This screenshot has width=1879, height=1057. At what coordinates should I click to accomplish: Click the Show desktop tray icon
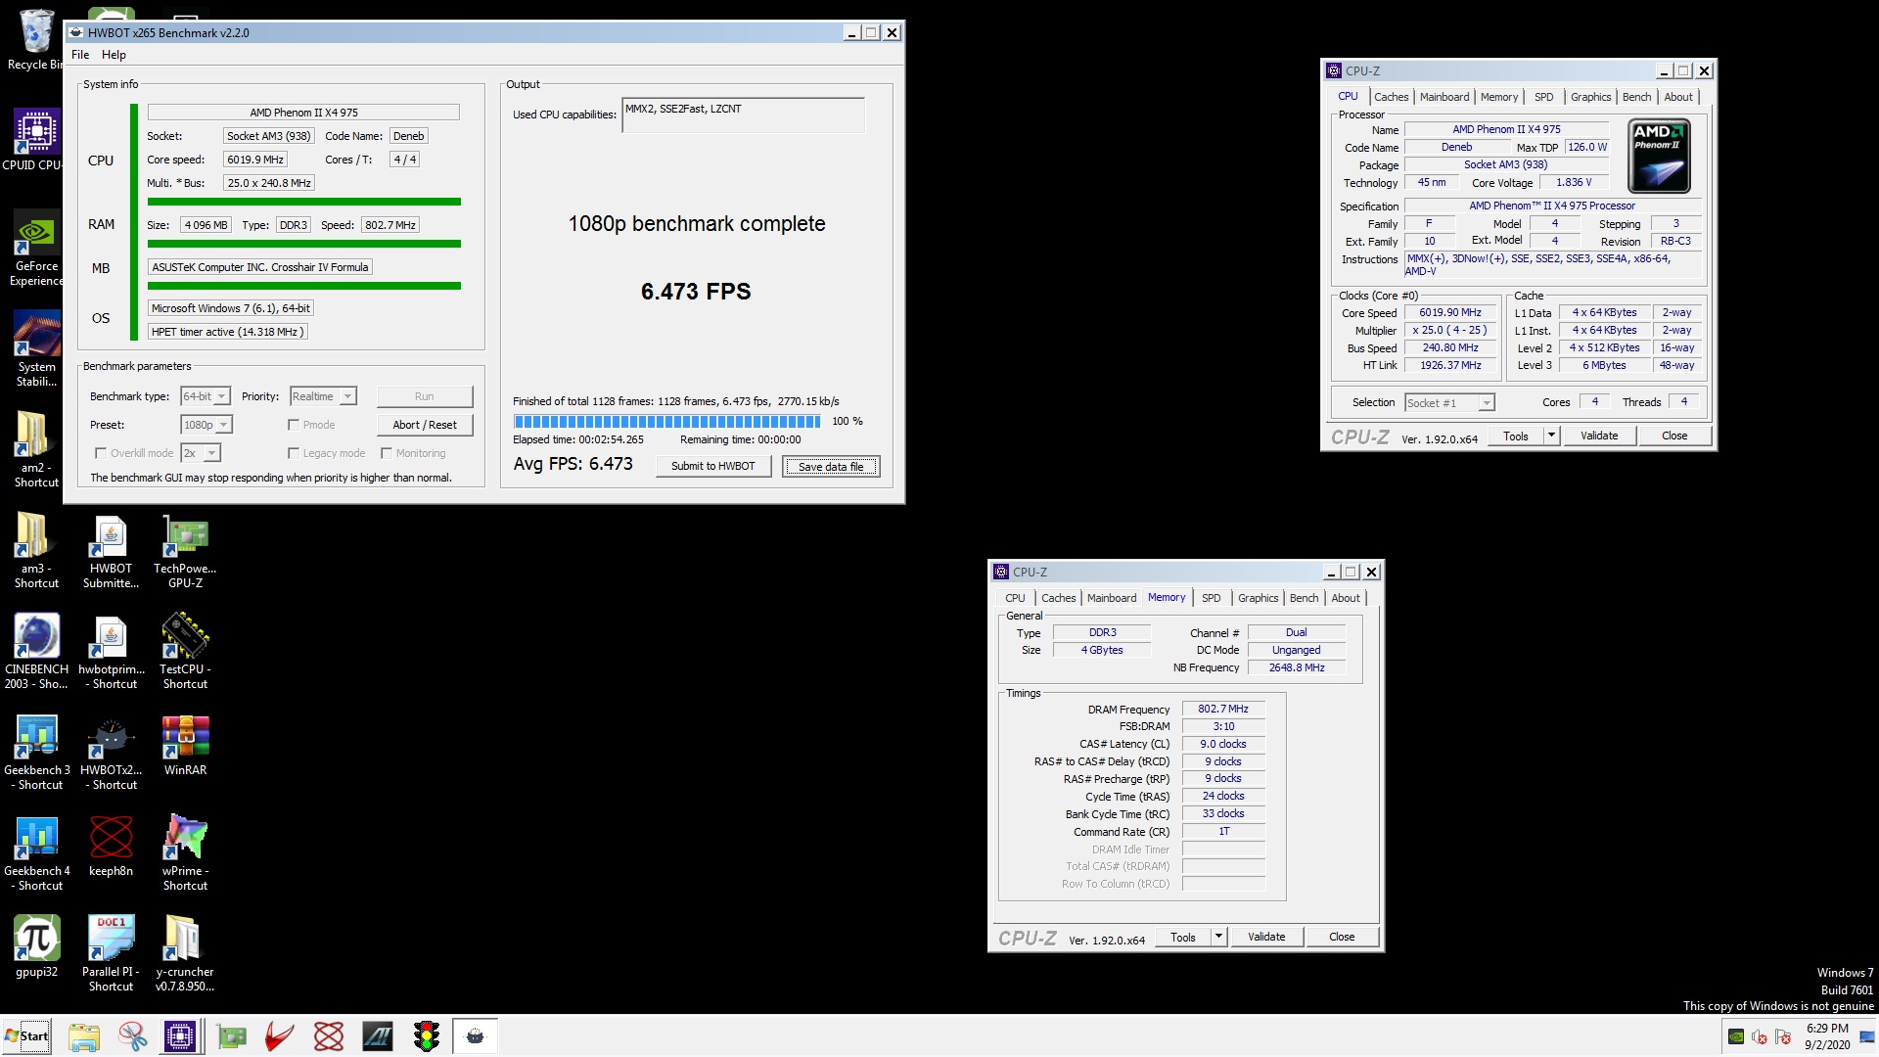click(1865, 1036)
